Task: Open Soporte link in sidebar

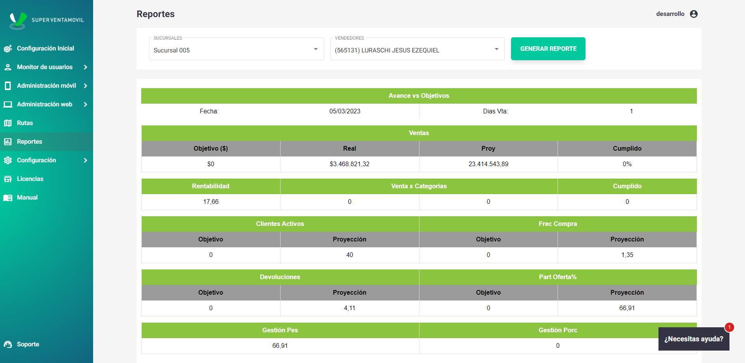Action: point(47,344)
